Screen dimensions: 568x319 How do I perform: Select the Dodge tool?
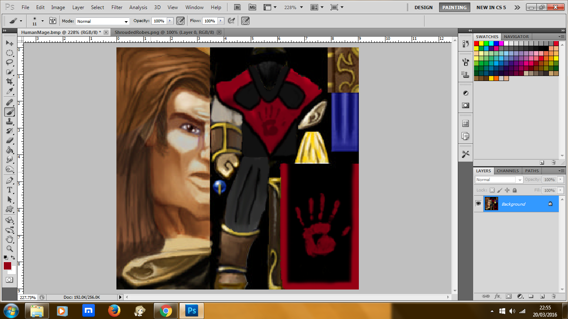click(x=10, y=169)
